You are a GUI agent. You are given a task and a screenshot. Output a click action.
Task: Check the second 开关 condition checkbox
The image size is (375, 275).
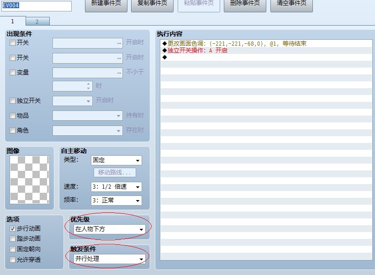pyautogui.click(x=12, y=58)
